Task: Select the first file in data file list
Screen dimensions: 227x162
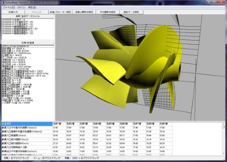Action: [x=13, y=19]
